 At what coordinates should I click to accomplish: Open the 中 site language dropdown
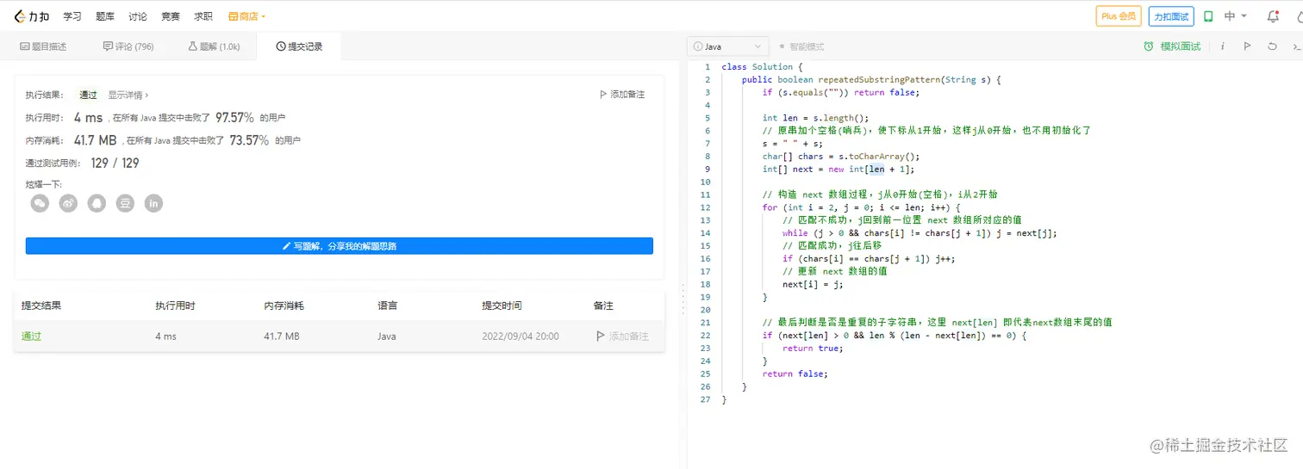point(1236,16)
